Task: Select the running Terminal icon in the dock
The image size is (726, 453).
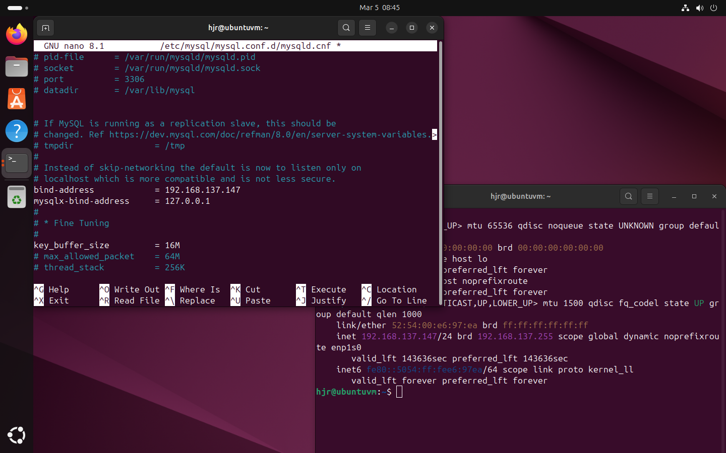Action: click(x=17, y=162)
